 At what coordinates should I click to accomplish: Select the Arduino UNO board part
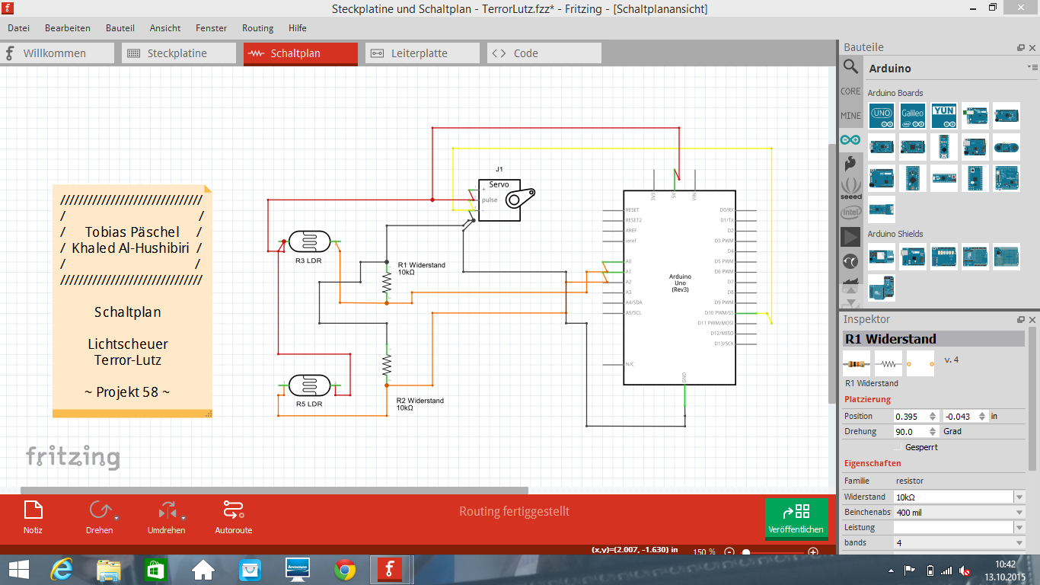(881, 115)
